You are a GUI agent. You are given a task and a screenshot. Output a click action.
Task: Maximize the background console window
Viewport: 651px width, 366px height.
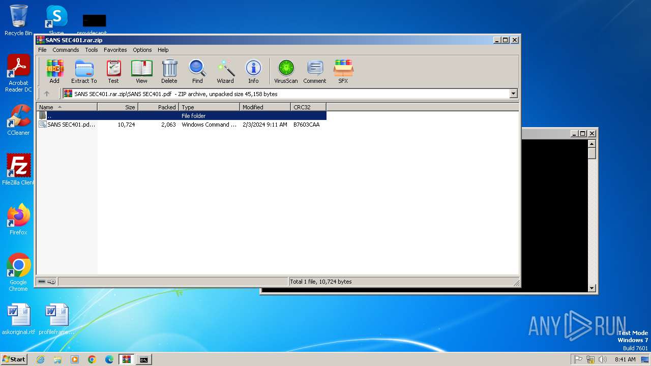pos(583,133)
